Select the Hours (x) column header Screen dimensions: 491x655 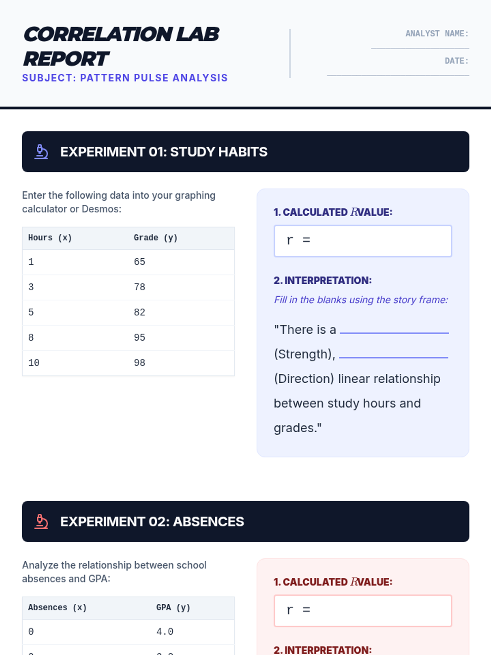(50, 238)
